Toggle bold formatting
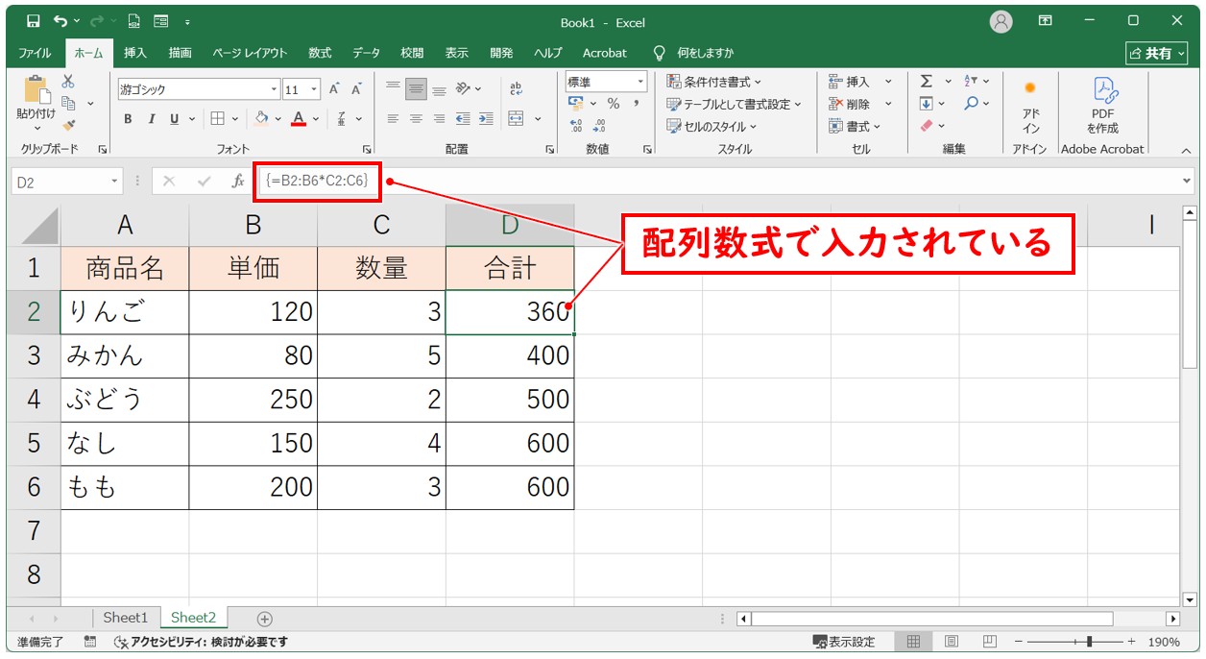The height and width of the screenshot is (659, 1206). pyautogui.click(x=128, y=119)
